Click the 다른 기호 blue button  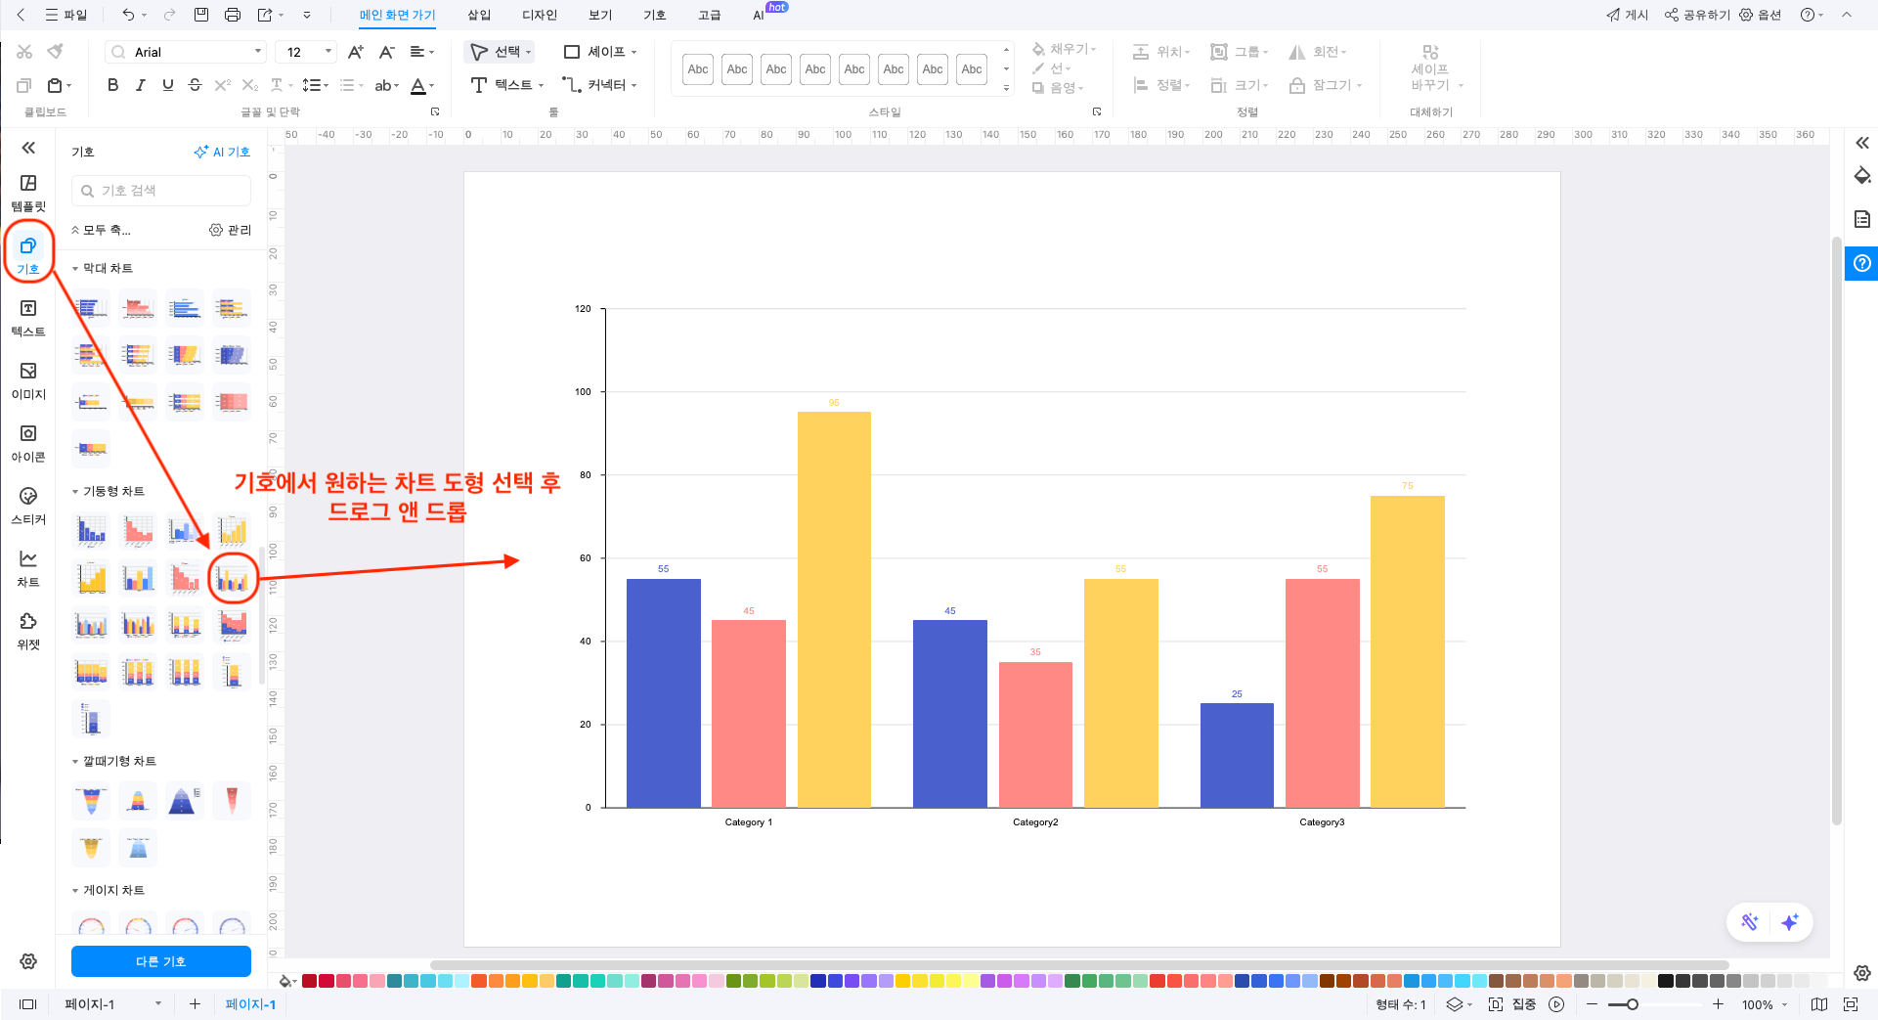tap(160, 961)
